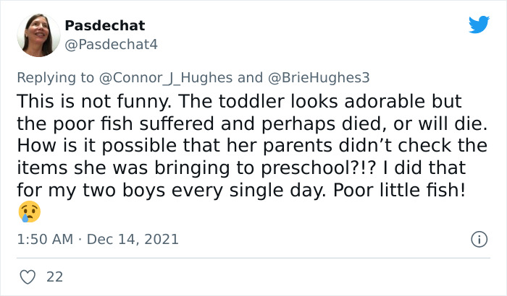
Task: Click the Twitter bird logo
Action: (x=479, y=25)
